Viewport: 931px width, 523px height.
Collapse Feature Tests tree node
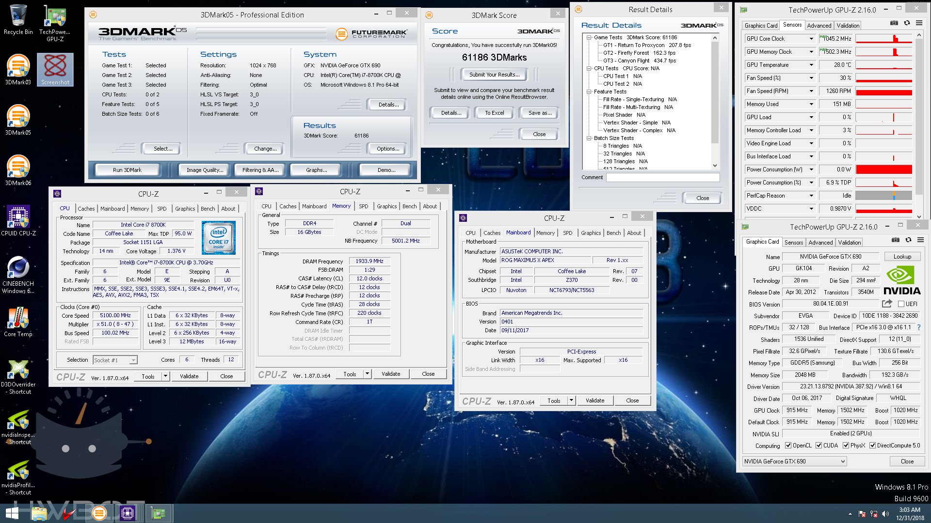pyautogui.click(x=589, y=92)
